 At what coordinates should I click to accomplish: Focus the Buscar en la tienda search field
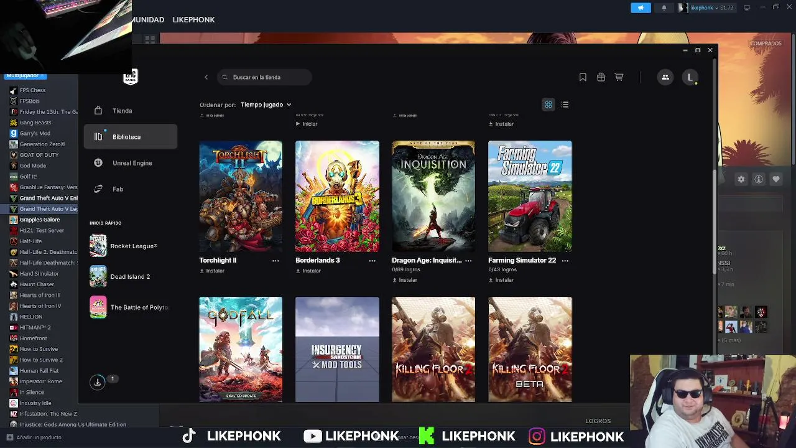tap(264, 77)
